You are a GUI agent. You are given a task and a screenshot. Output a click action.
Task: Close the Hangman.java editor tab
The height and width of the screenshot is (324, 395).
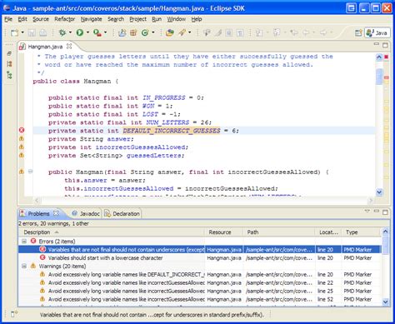click(69, 46)
